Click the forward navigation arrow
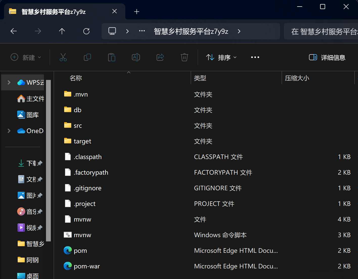Screen dimensions: 358x279 38,31
